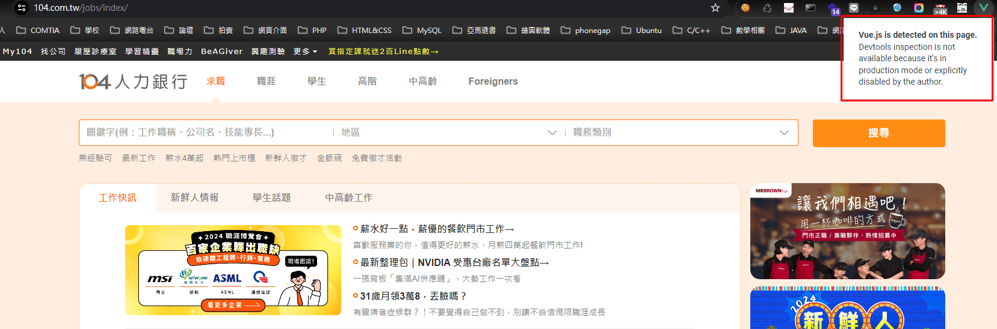997x329 pixels.
Task: Open the 學習精靈 link
Action: click(142, 52)
